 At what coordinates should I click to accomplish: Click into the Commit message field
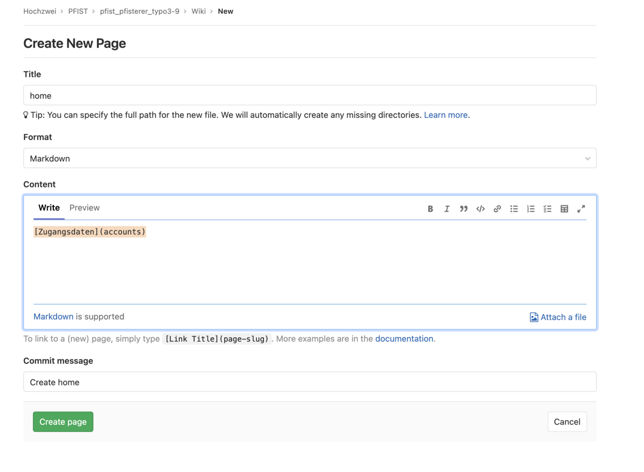point(310,382)
